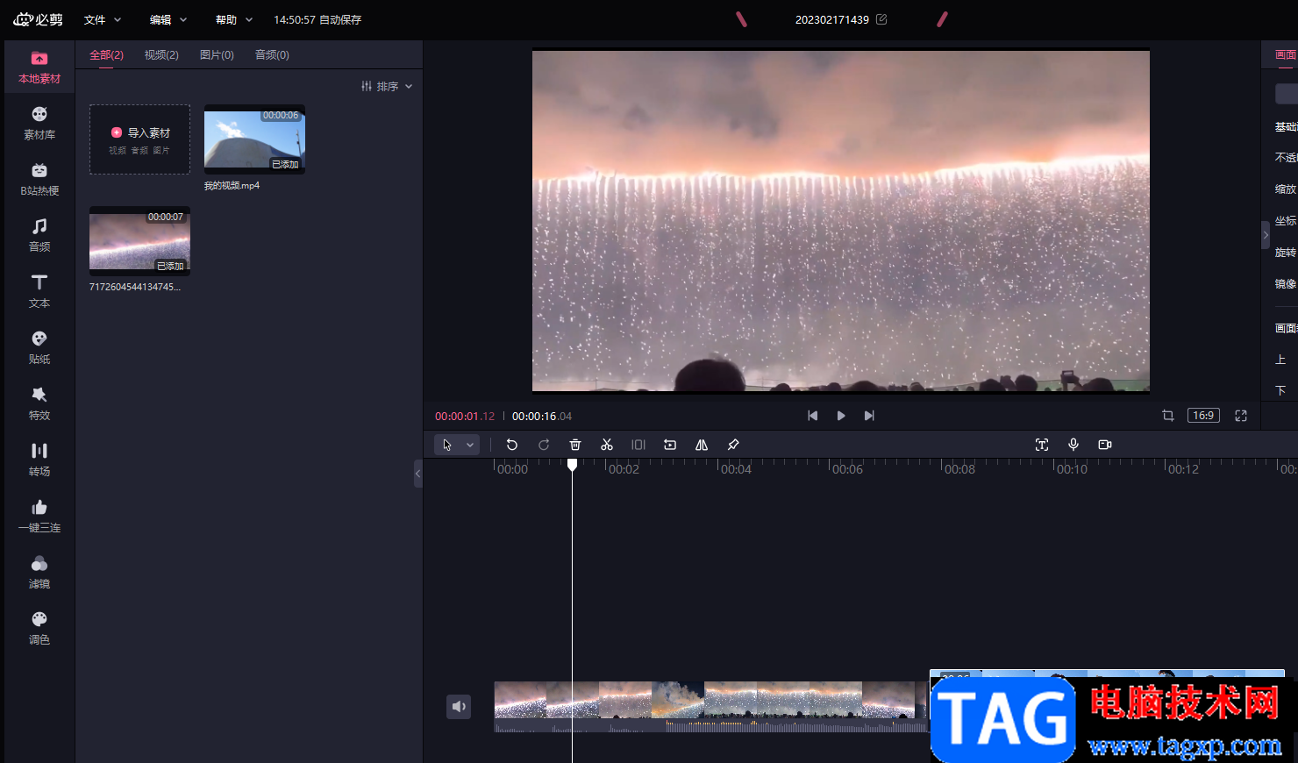The image size is (1298, 763).
Task: Click the scissors split tool icon
Action: pos(606,445)
